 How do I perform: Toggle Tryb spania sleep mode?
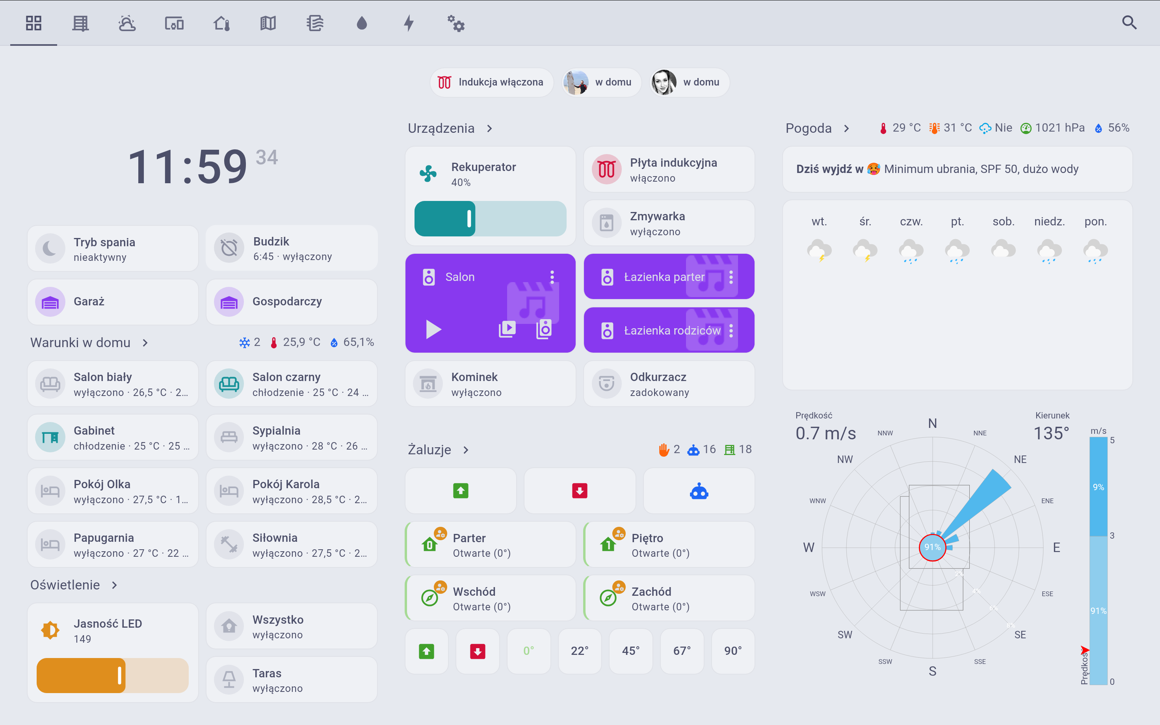click(113, 249)
